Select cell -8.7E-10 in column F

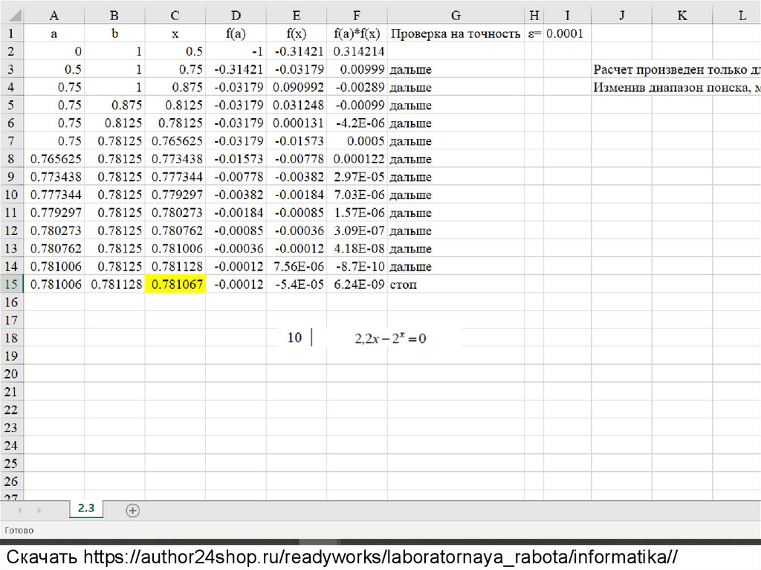pyautogui.click(x=357, y=266)
